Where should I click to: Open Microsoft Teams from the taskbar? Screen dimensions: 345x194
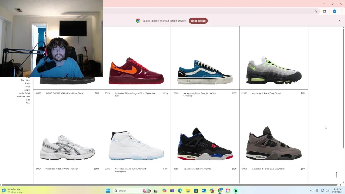[x=172, y=190]
